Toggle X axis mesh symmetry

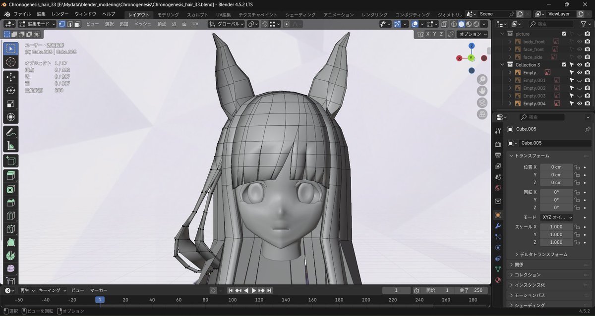(x=428, y=34)
